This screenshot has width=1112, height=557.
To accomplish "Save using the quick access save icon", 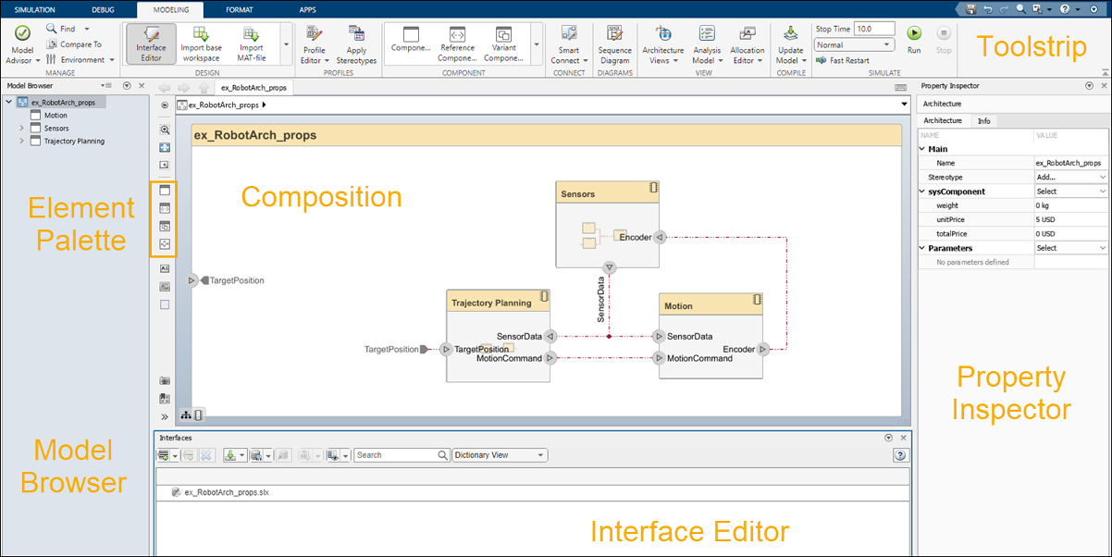I will 970,9.
